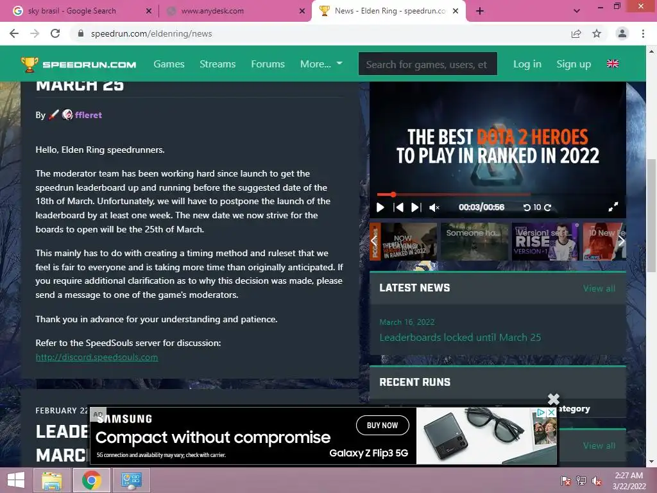Viewport: 657px width, 493px height.
Task: Open 'Leaderboards locked until March 25'
Action: [x=460, y=338]
